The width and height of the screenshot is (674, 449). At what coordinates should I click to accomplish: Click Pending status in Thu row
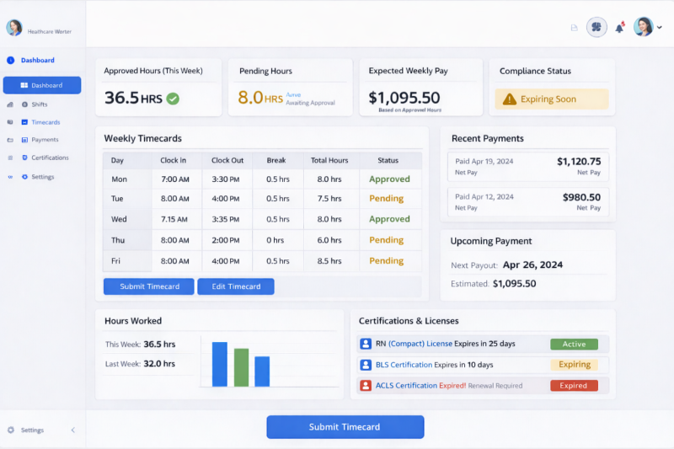[x=387, y=240]
